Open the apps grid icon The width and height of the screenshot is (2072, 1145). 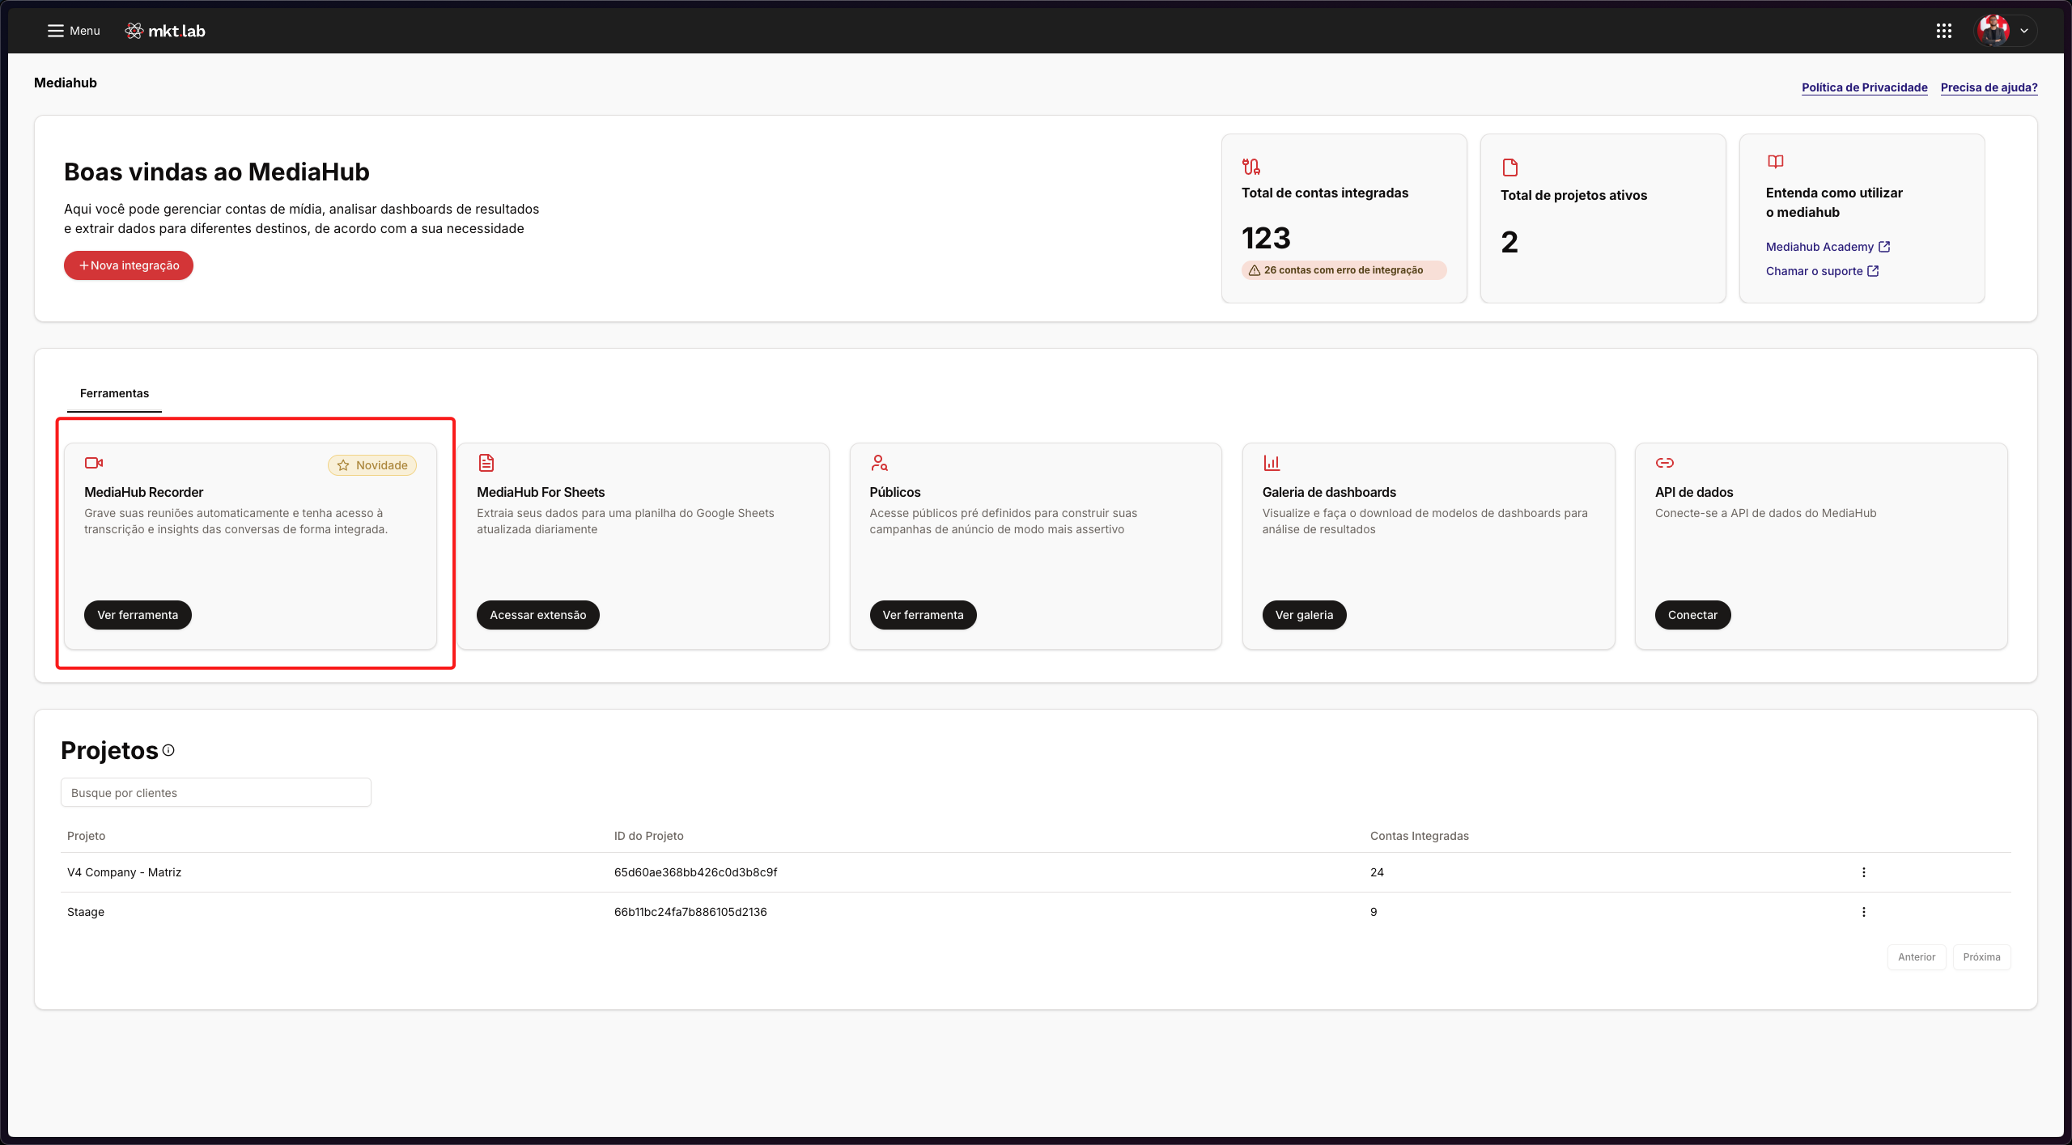(1943, 31)
